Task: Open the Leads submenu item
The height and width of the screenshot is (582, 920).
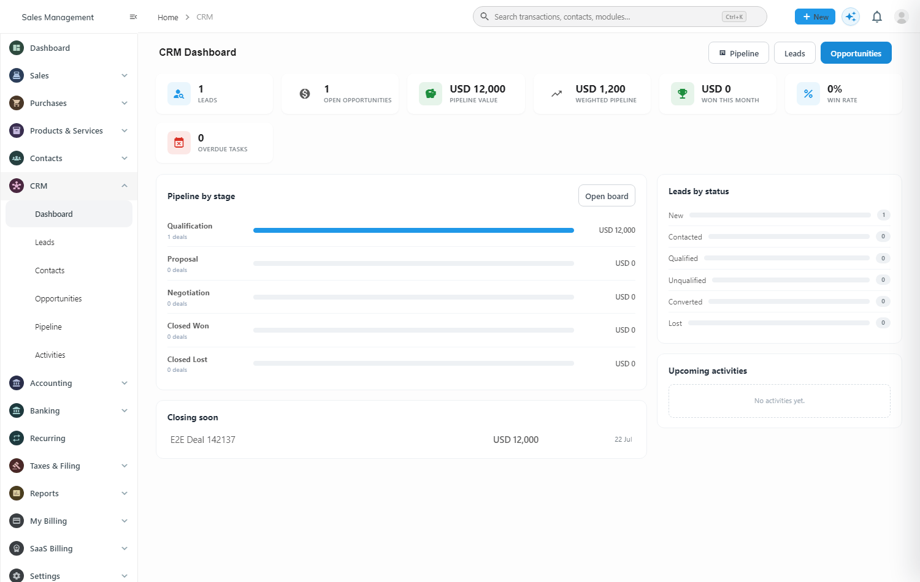Action: coord(69,242)
